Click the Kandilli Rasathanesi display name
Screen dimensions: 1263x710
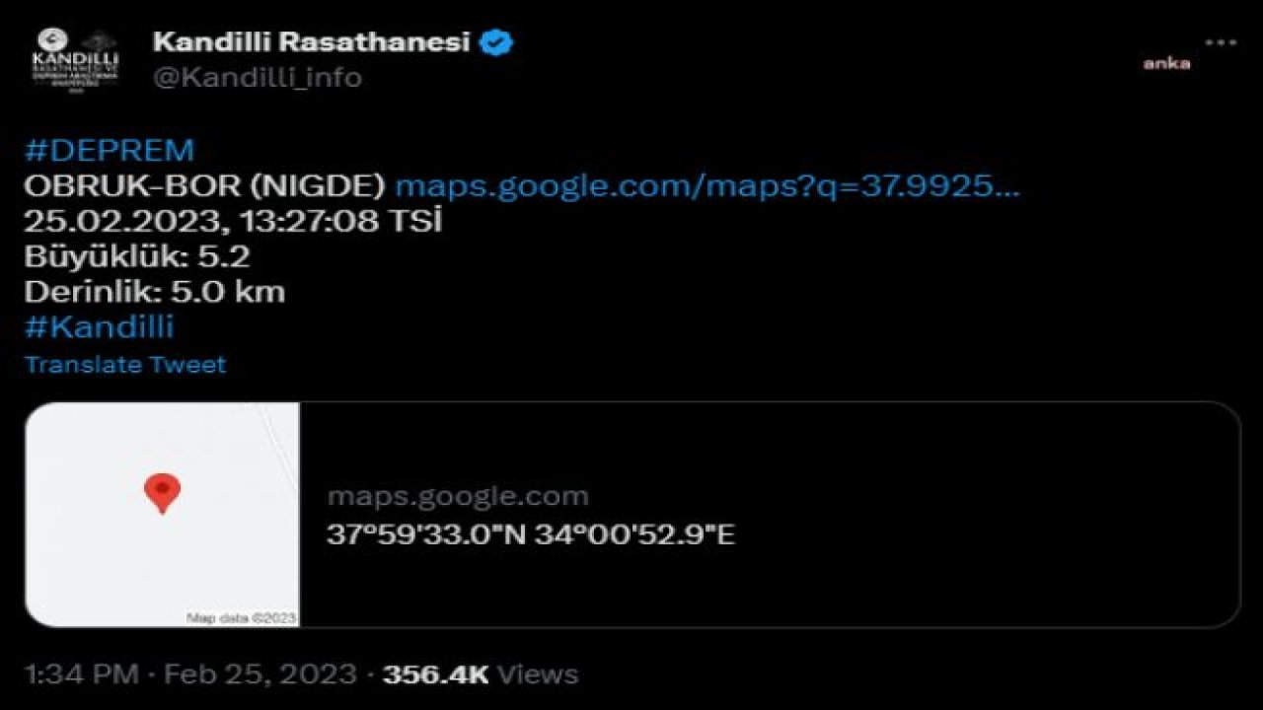pyautogui.click(x=312, y=42)
